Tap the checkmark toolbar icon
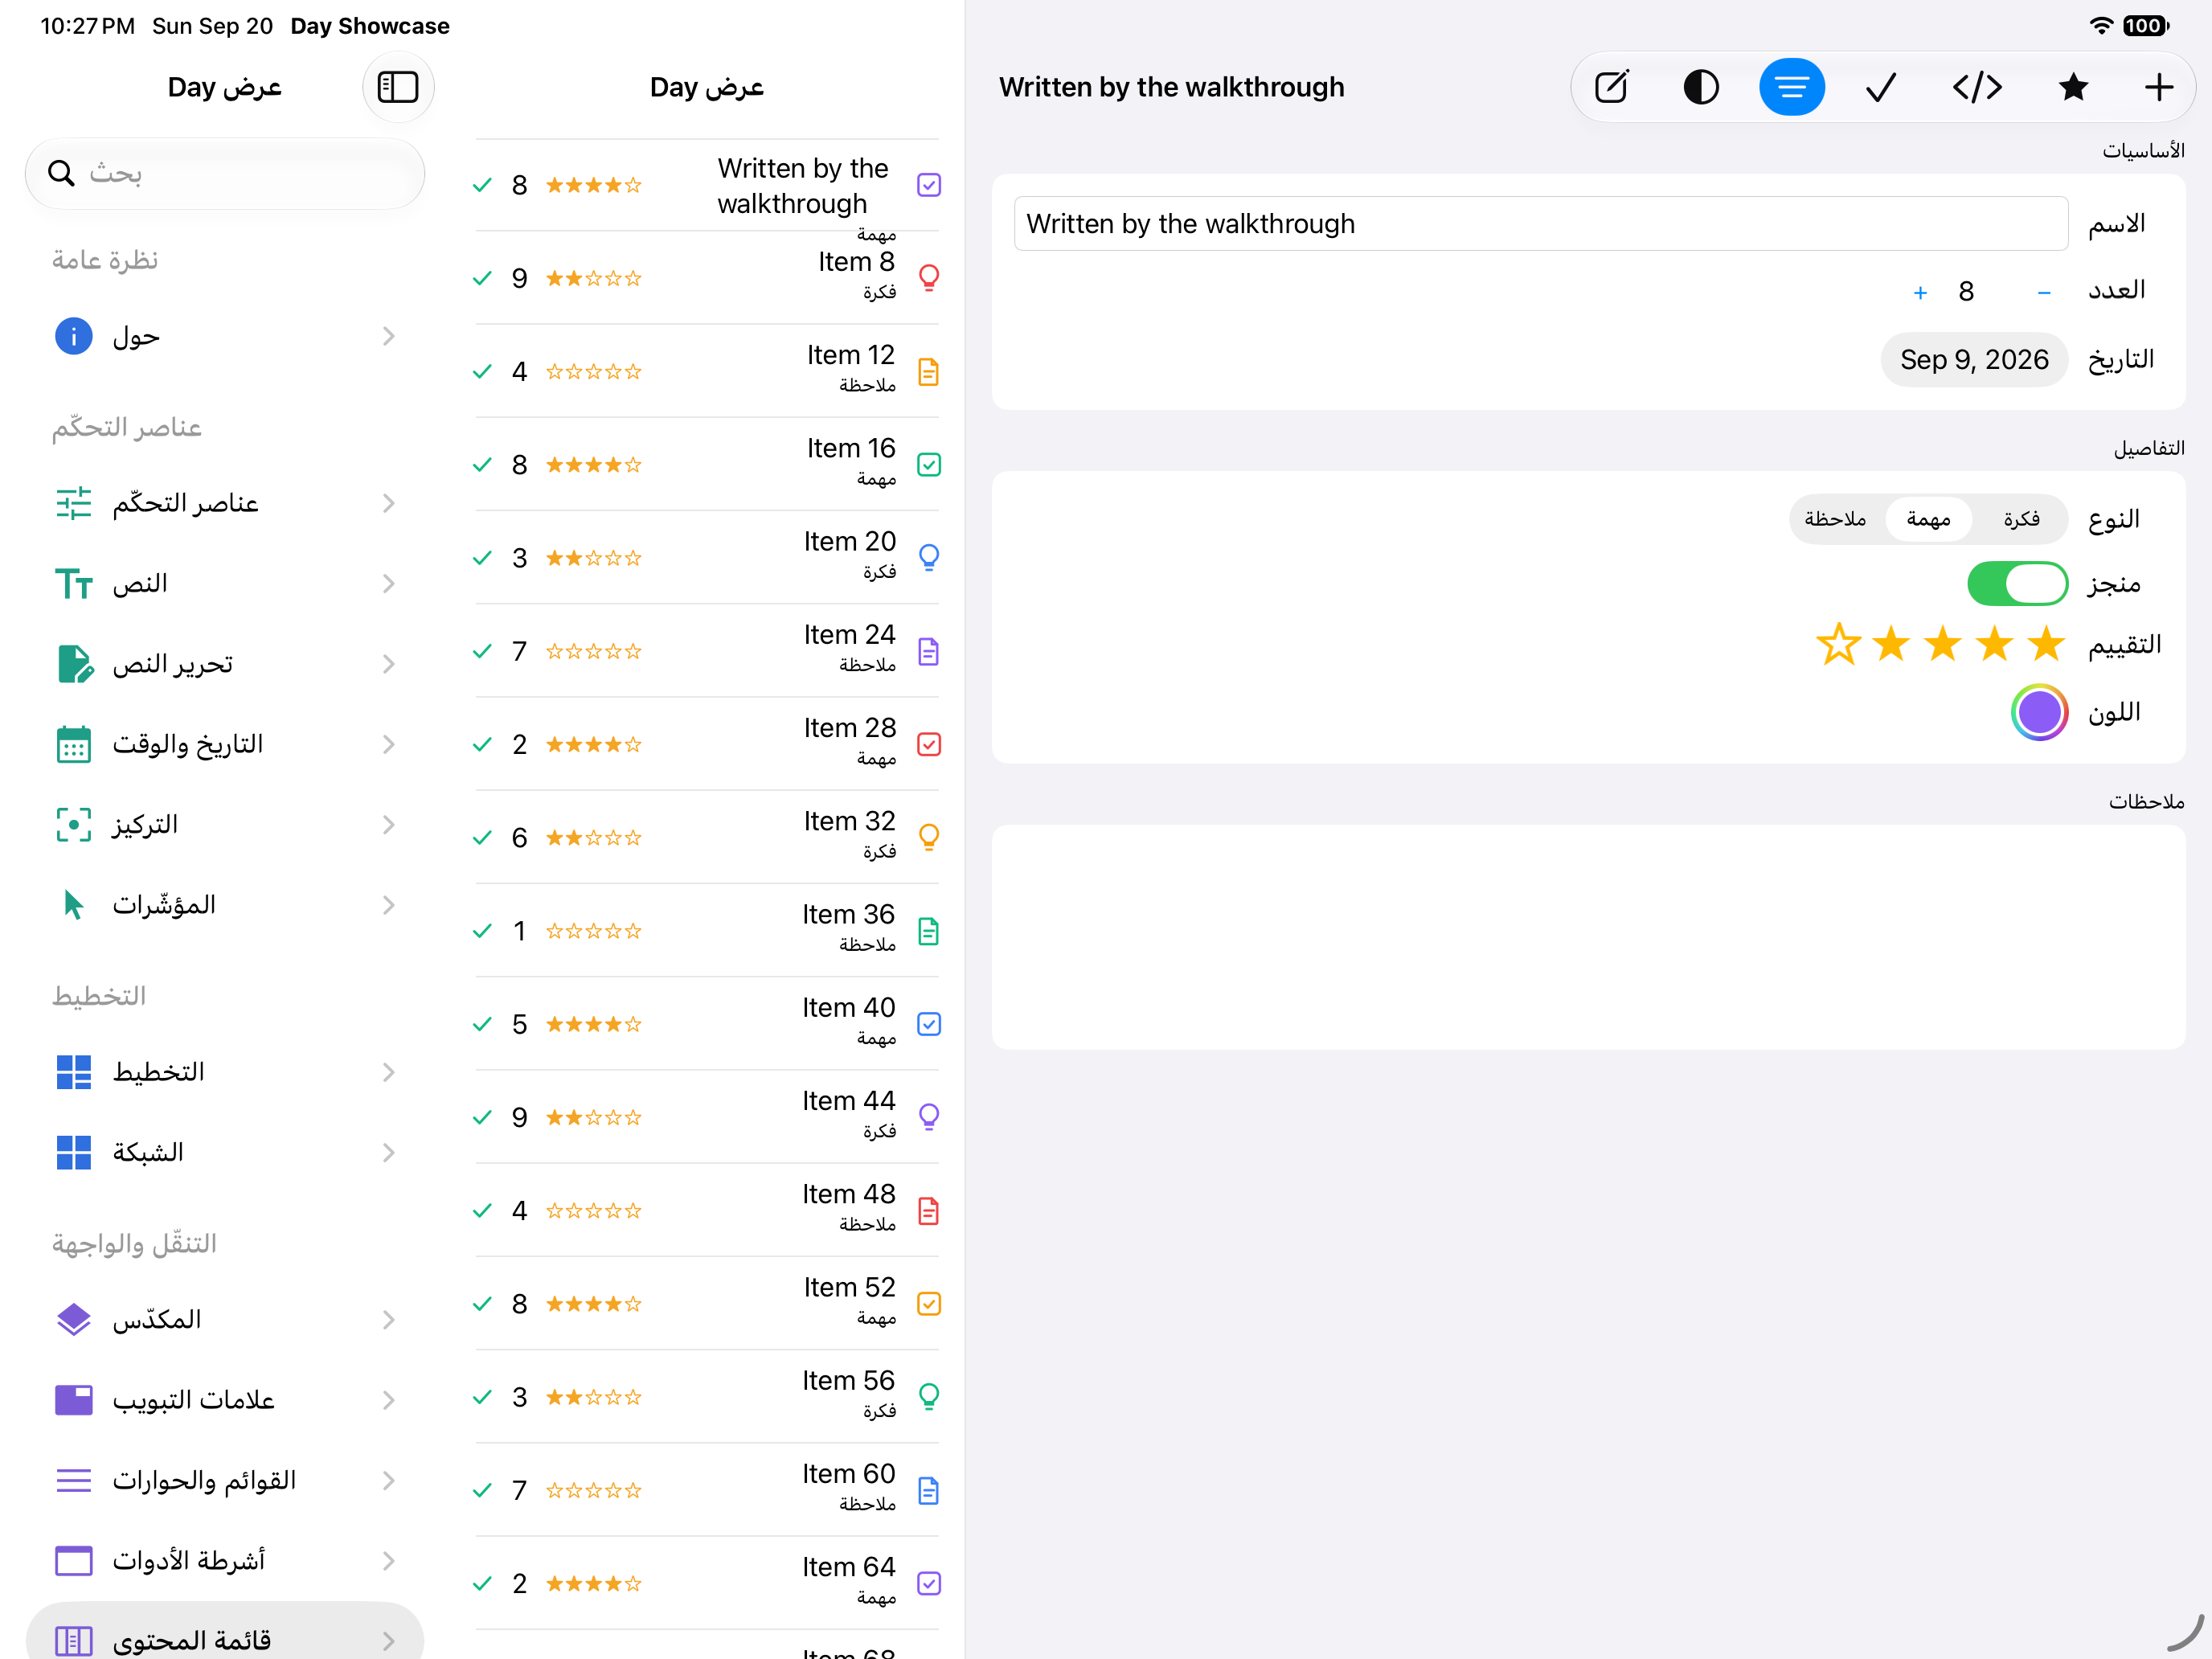This screenshot has height=1659, width=2212. [1880, 87]
